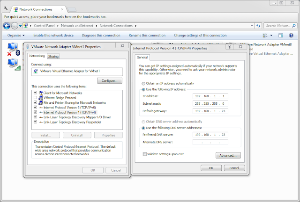Screen dimensions: 300x202
Task: Click the Default gateway field
Action: click(x=210, y=111)
